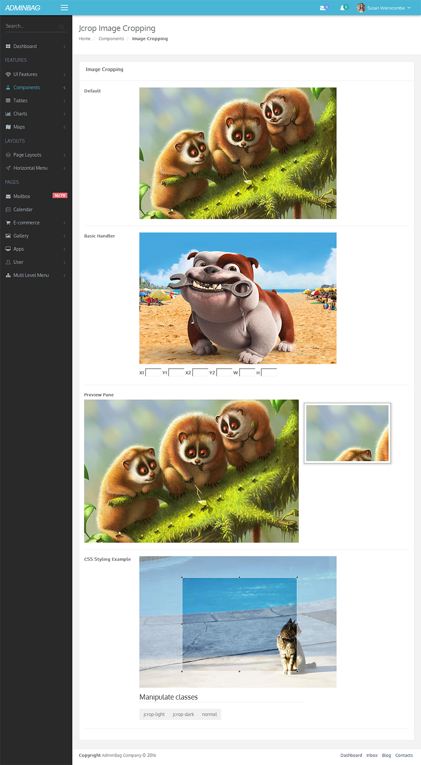Click the Multi Level Menu sitemap icon

coord(8,275)
